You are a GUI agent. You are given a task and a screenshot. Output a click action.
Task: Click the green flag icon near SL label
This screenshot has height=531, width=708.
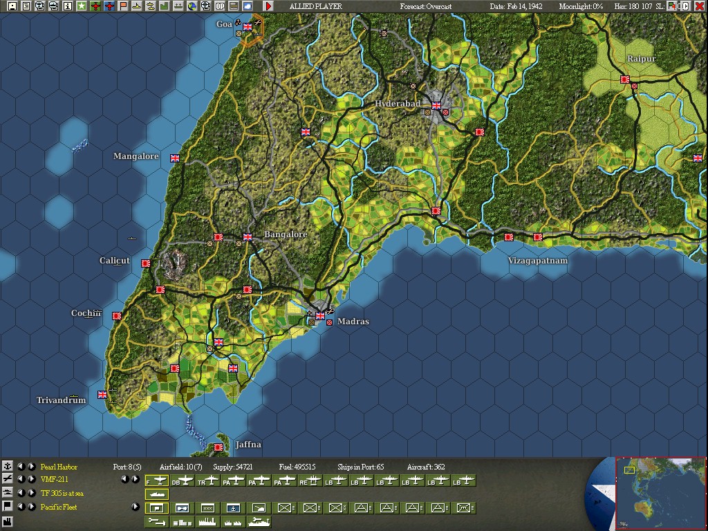pos(671,6)
